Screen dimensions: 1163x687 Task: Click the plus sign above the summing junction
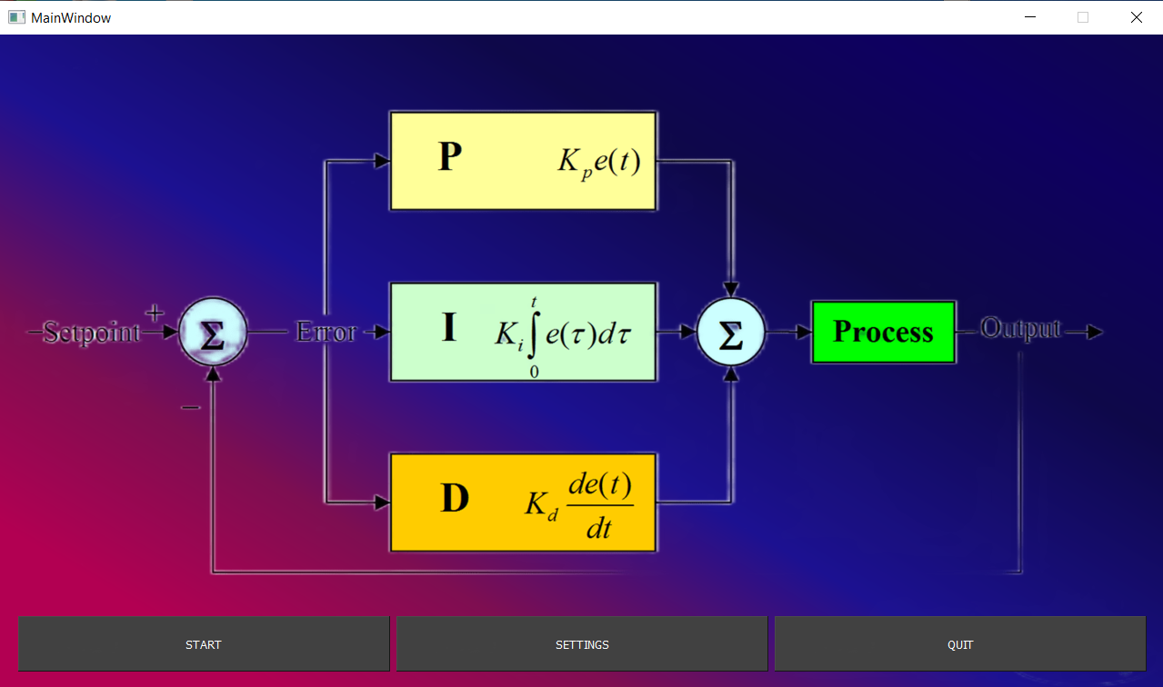[x=155, y=310]
